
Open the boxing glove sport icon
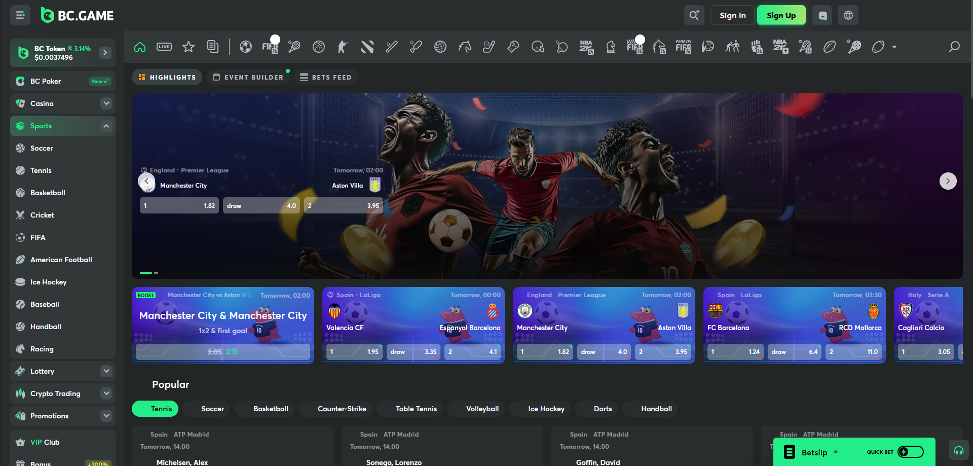(x=513, y=47)
